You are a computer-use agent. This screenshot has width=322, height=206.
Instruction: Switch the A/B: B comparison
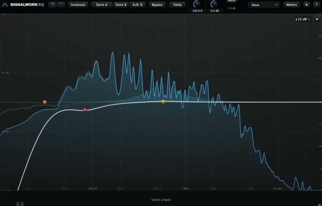coord(137,5)
